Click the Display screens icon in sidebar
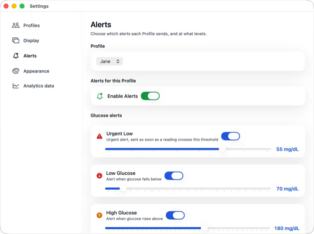Image resolution: width=314 pixels, height=234 pixels. tap(16, 40)
